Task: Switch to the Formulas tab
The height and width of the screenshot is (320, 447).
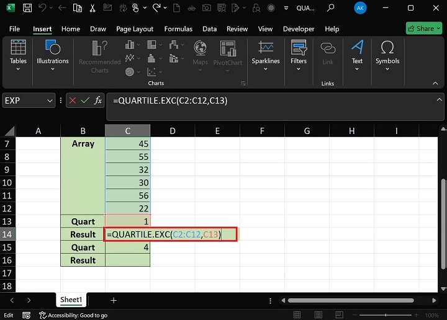Action: [178, 29]
